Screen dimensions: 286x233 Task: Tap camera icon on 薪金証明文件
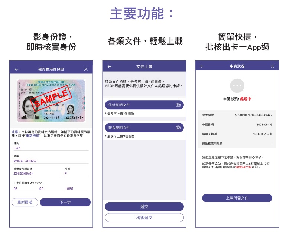178,128
